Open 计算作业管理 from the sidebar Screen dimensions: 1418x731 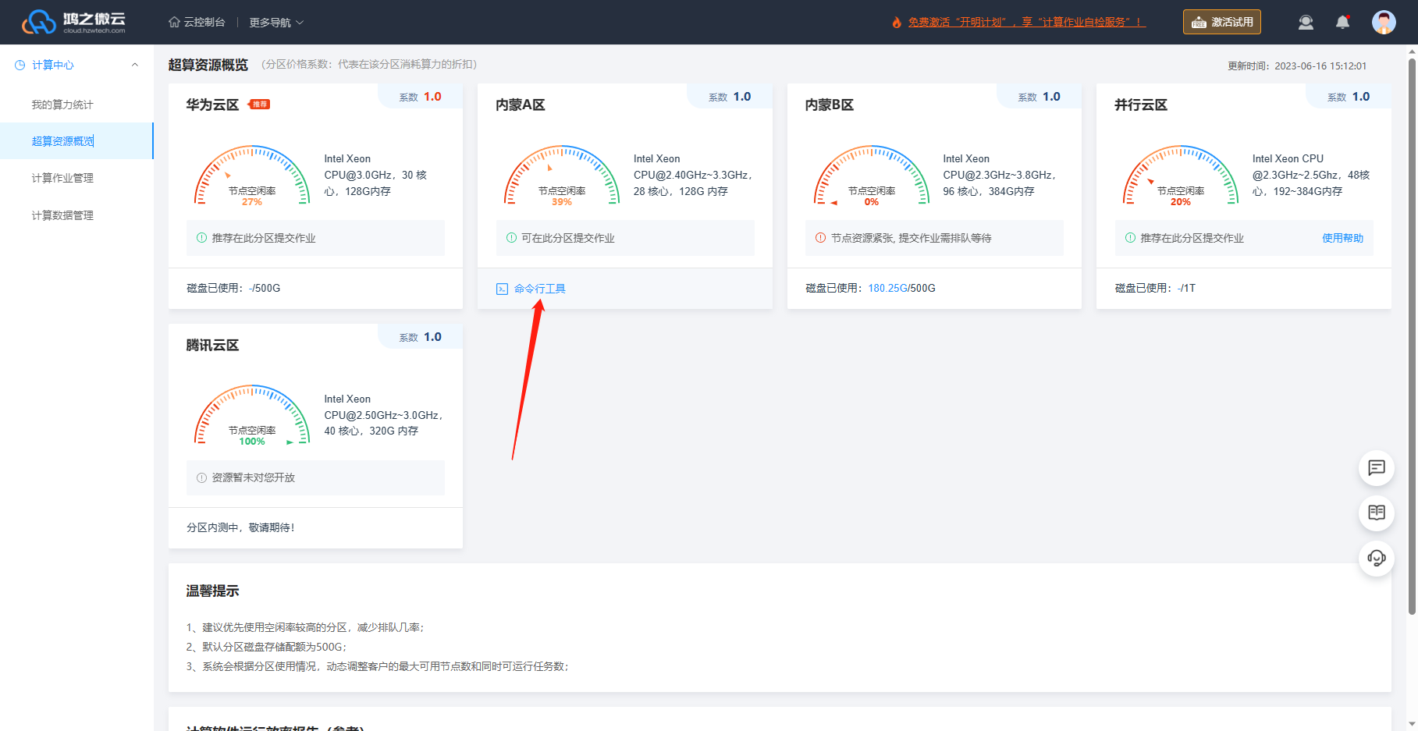coord(62,178)
